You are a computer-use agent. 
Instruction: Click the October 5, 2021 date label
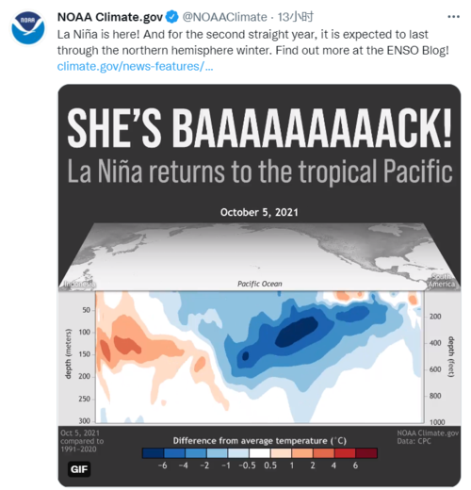(x=259, y=212)
